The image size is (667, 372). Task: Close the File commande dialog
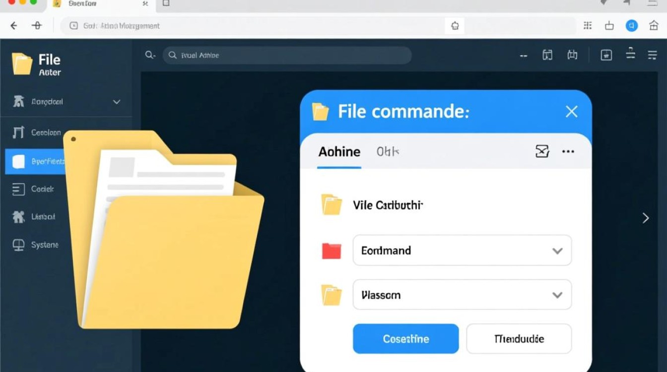tap(571, 112)
